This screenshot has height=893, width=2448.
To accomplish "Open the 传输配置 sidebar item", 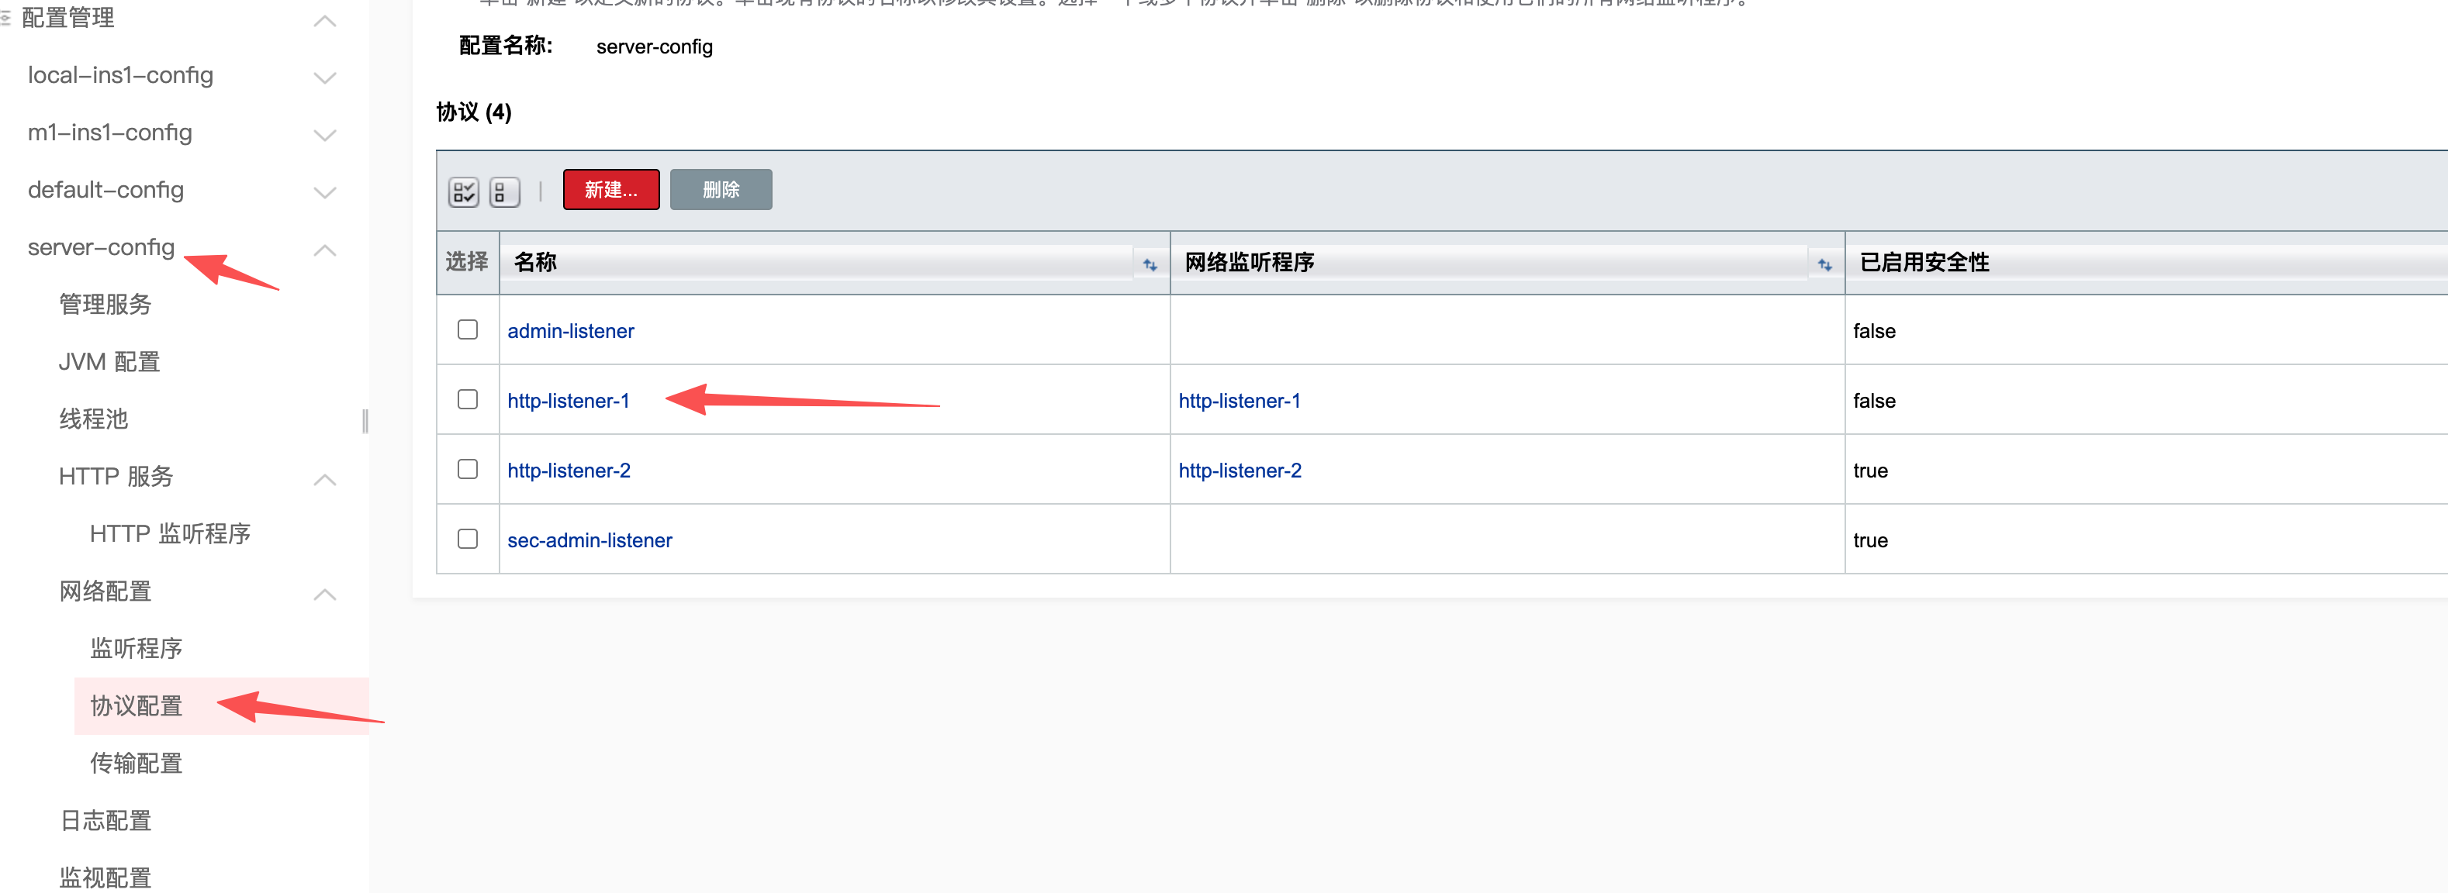I will (x=136, y=763).
